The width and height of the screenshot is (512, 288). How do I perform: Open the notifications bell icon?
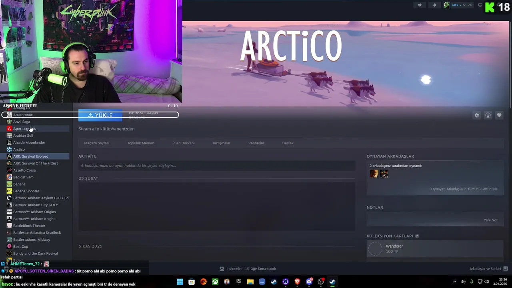coord(435,5)
